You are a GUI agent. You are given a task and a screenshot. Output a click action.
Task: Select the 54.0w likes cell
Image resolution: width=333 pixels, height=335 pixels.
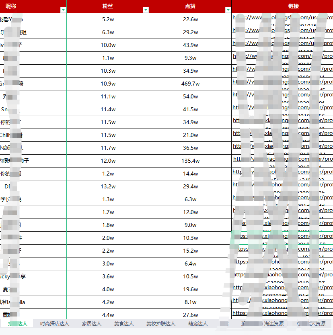(x=190, y=96)
